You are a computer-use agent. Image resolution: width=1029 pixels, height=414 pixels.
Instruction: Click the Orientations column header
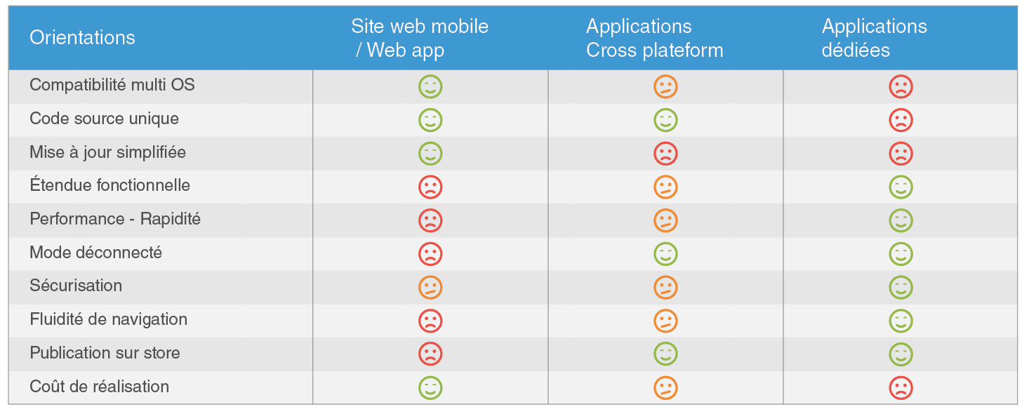pyautogui.click(x=82, y=38)
